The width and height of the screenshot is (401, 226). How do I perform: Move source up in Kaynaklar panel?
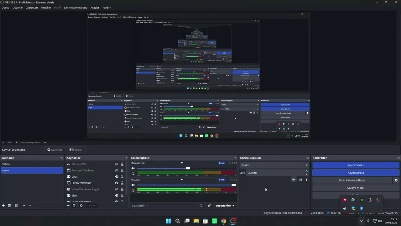tap(89, 206)
